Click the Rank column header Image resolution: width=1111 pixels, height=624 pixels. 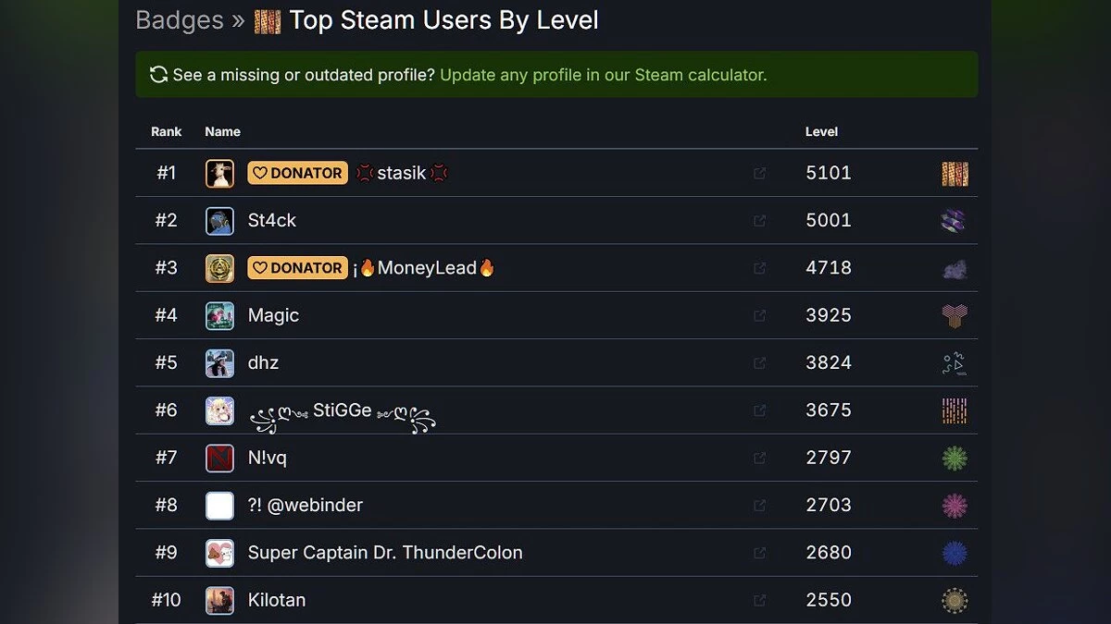(167, 132)
